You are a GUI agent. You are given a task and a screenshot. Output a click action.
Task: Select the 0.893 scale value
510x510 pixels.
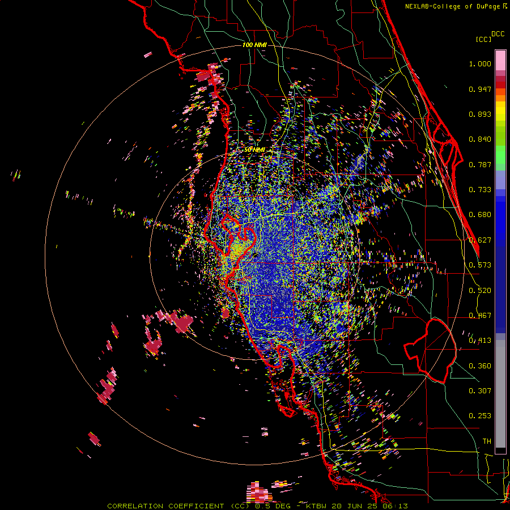coord(480,114)
